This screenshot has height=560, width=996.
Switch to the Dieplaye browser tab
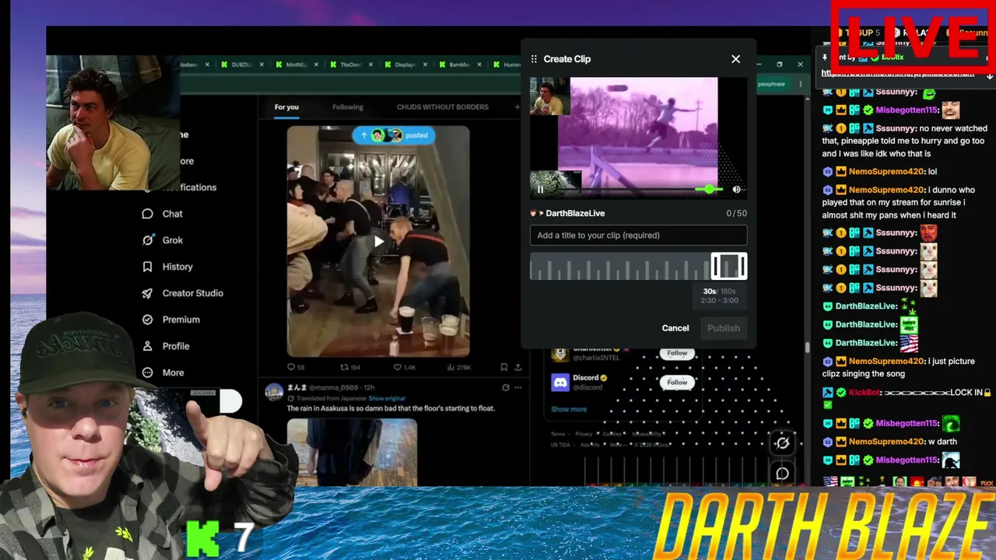coord(405,65)
